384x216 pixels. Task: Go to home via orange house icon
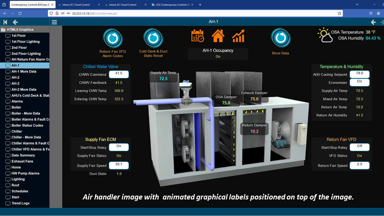click(218, 36)
